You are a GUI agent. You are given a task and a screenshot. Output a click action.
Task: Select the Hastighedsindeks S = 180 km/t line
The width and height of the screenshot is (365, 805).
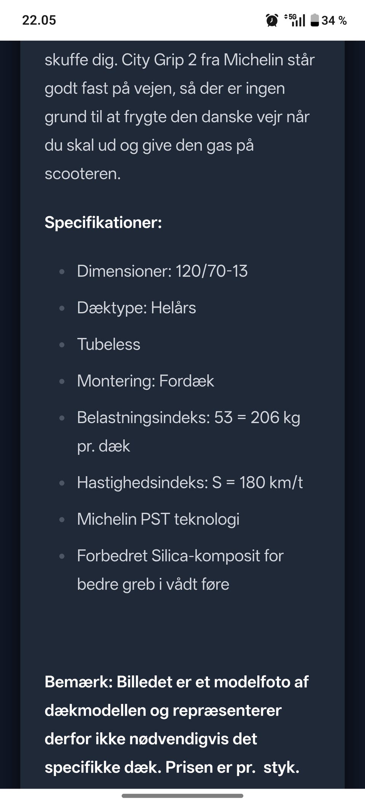(x=190, y=483)
